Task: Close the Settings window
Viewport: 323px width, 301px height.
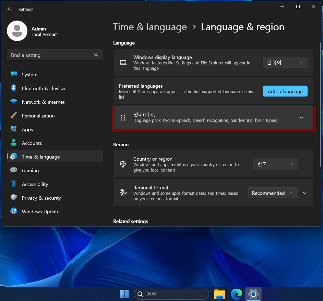Action: [x=313, y=7]
